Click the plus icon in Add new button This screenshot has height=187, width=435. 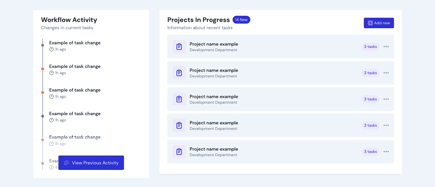(x=370, y=23)
